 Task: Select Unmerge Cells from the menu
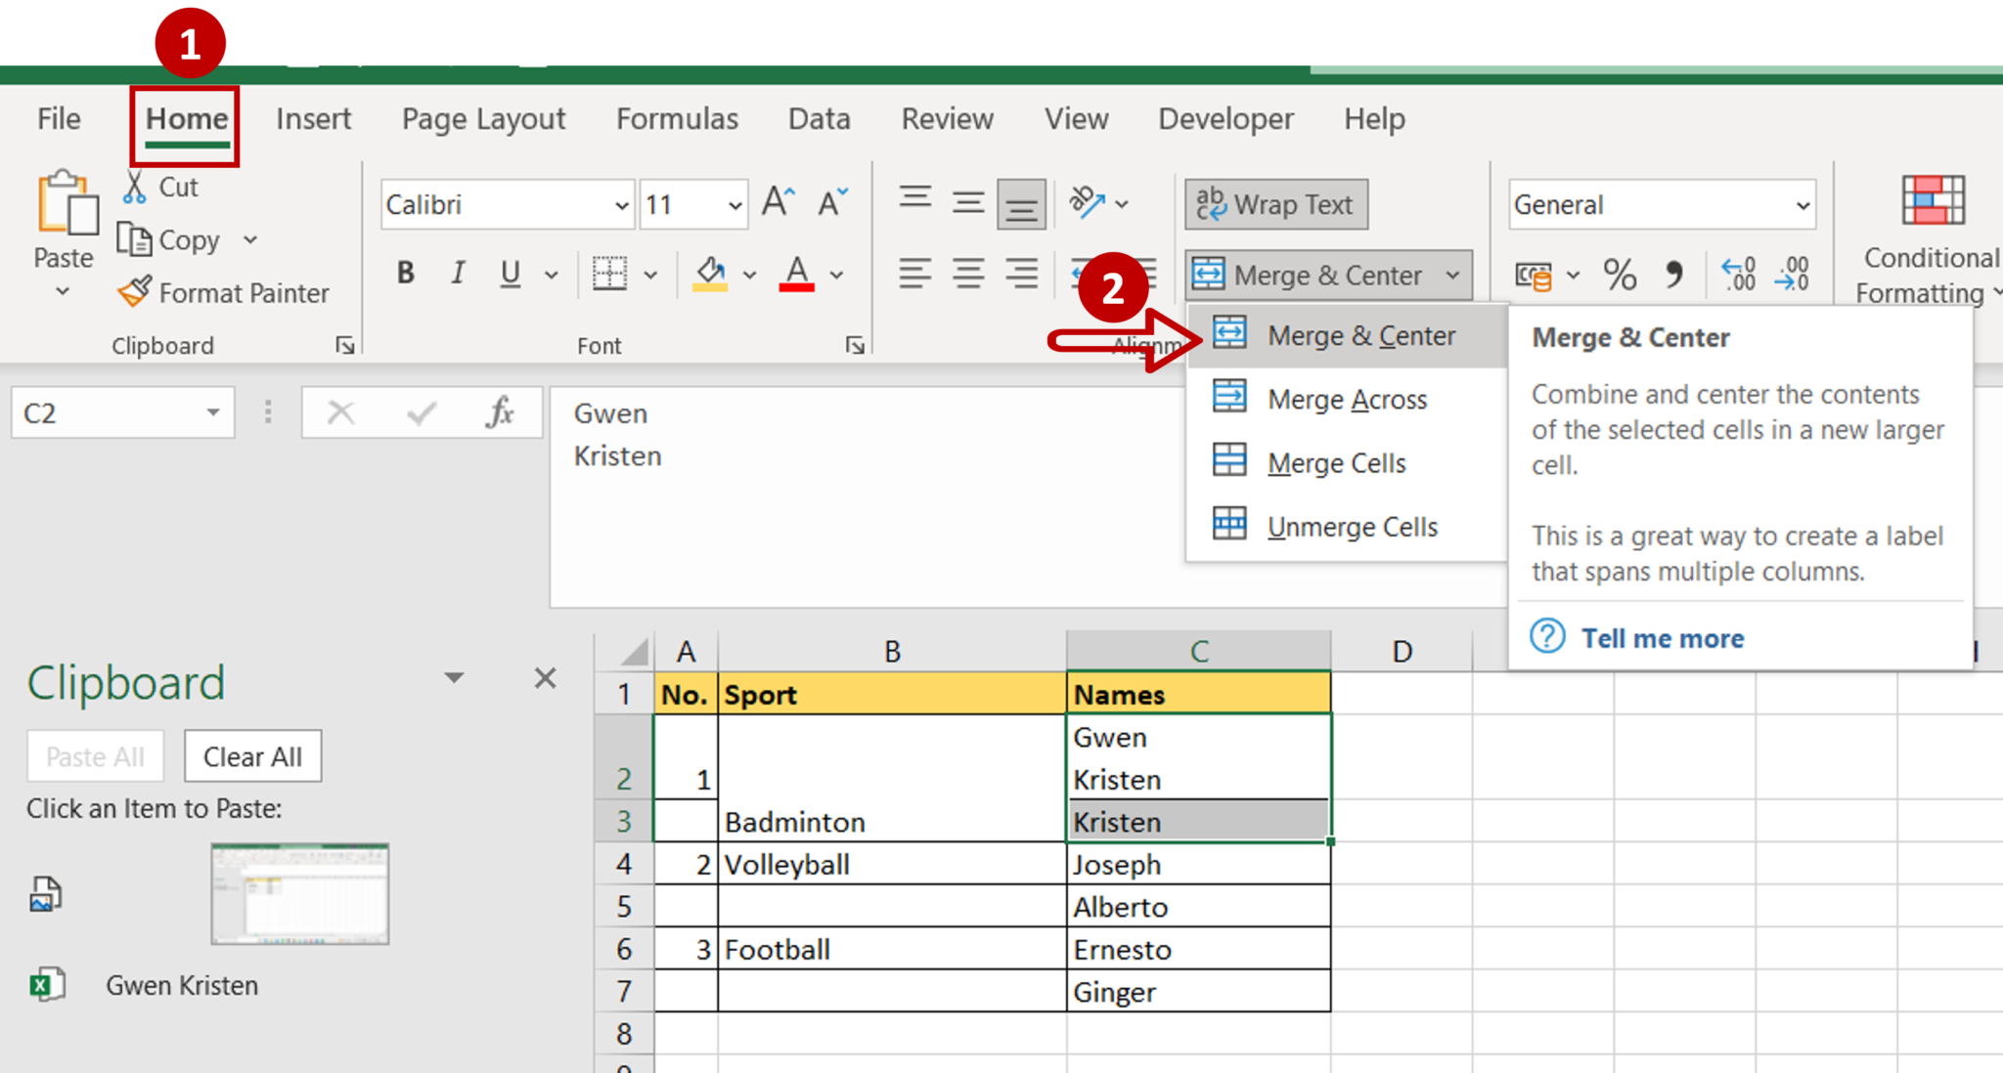tap(1353, 526)
